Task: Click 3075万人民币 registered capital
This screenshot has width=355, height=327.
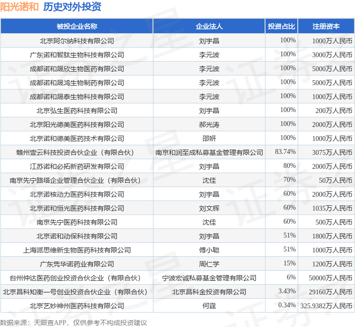Action: (x=332, y=152)
